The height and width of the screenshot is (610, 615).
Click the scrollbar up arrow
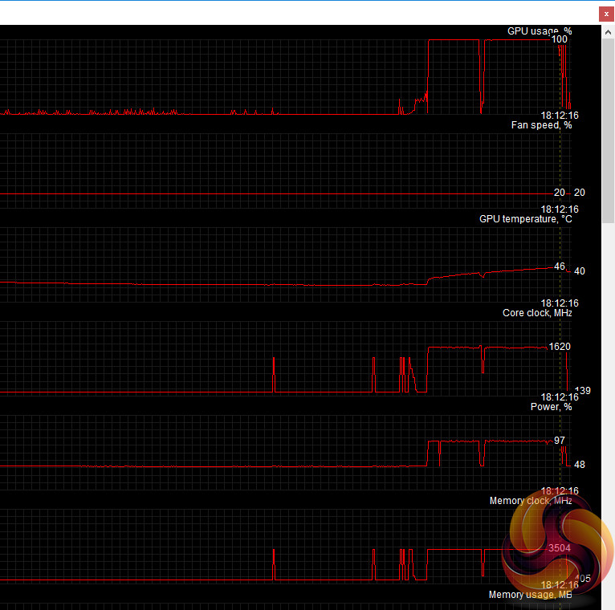point(608,32)
